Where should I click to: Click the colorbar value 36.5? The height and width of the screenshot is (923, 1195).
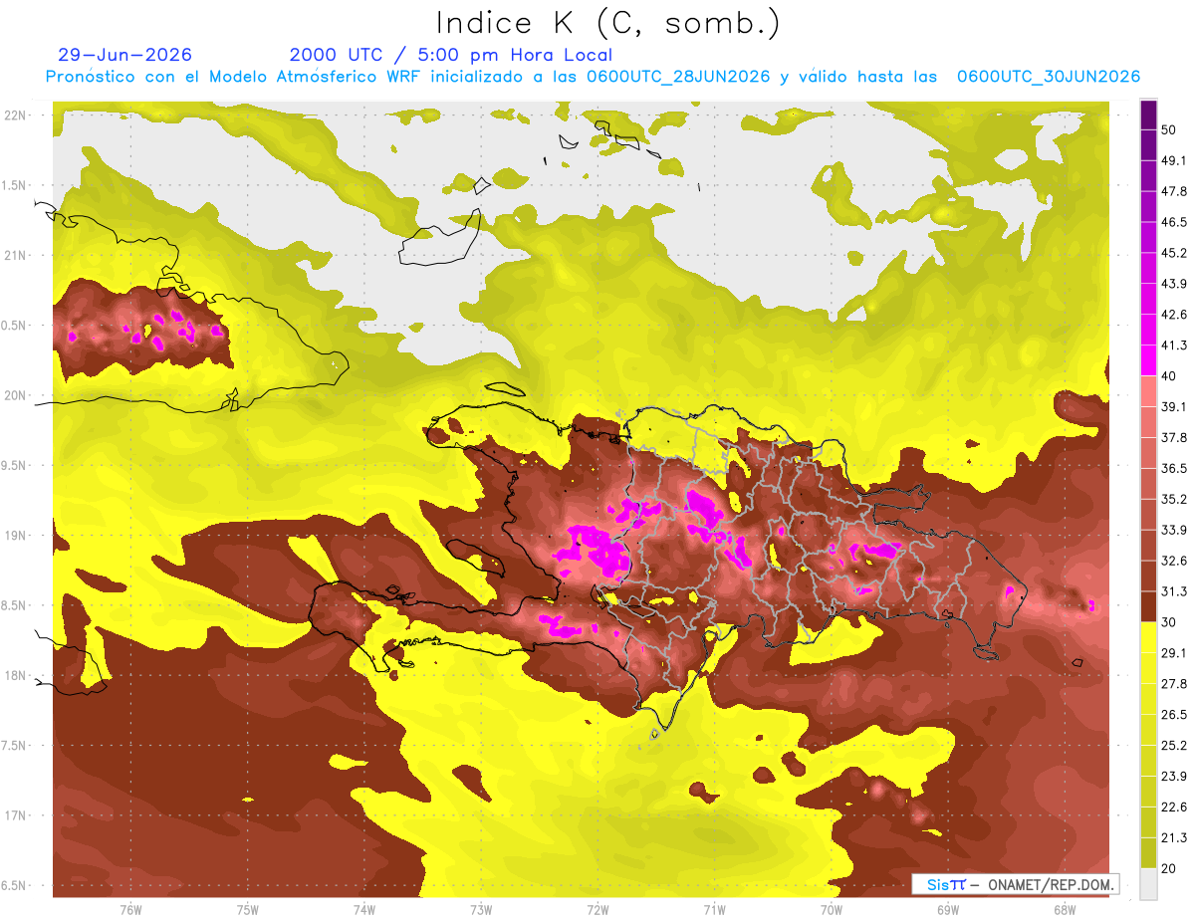coord(1173,468)
